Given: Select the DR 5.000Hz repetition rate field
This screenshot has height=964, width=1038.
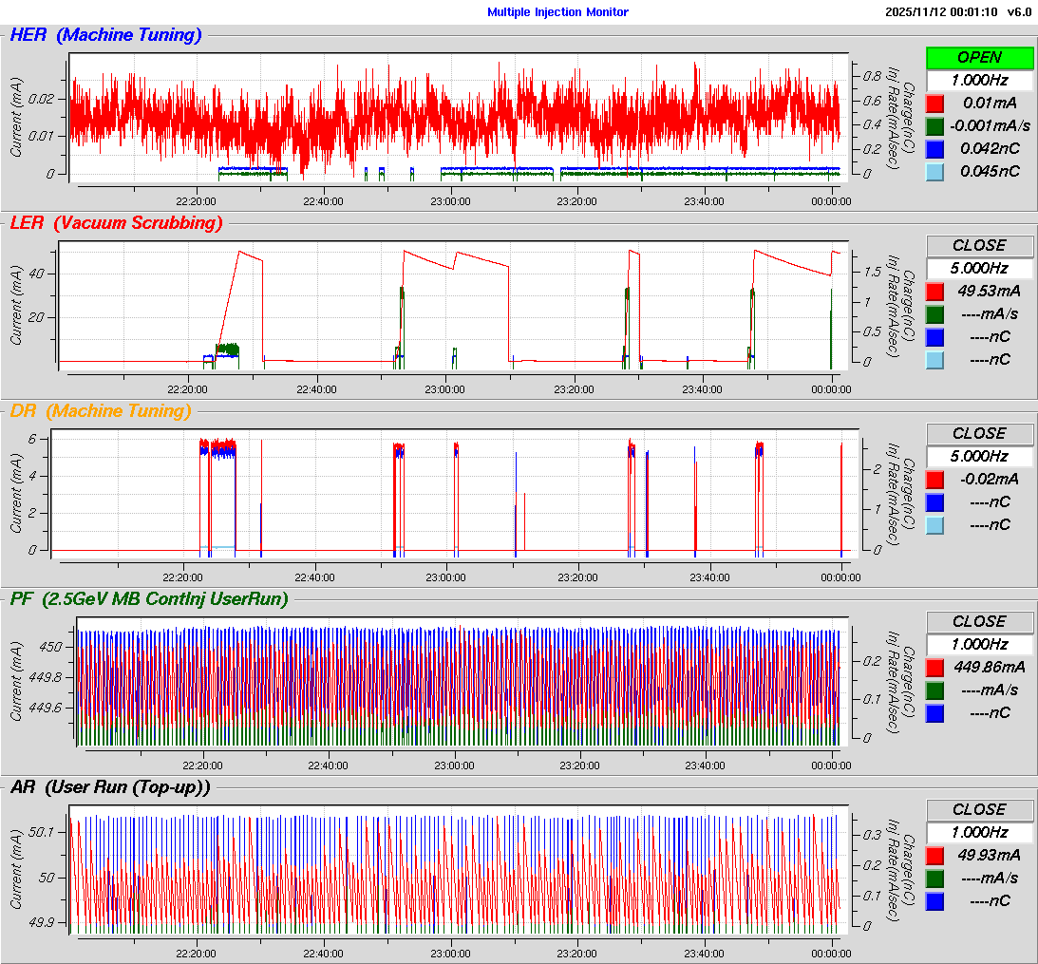Looking at the screenshot, I should [979, 457].
